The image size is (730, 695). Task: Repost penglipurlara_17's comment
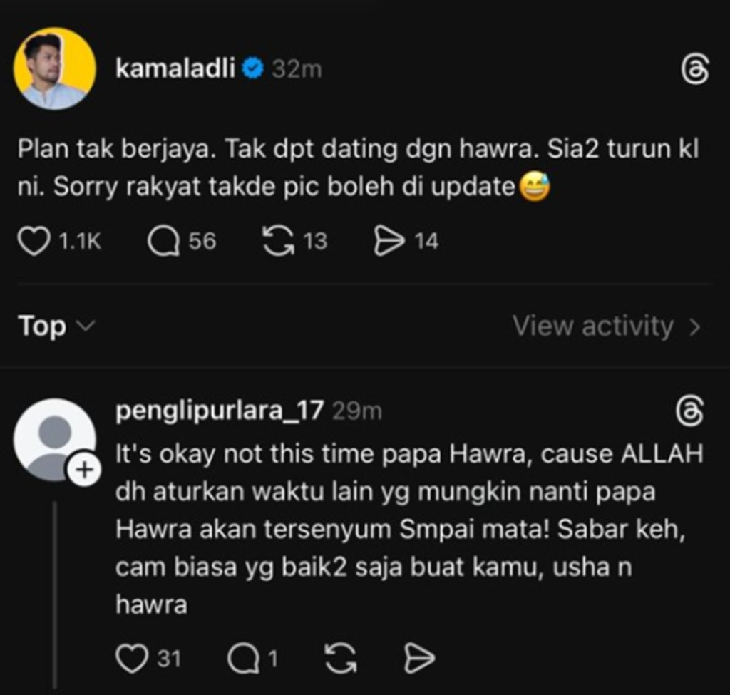pyautogui.click(x=340, y=658)
